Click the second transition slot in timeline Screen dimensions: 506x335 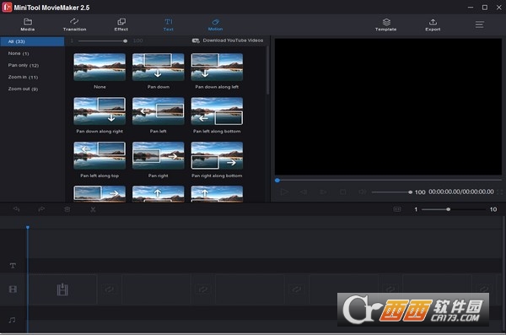click(x=203, y=289)
